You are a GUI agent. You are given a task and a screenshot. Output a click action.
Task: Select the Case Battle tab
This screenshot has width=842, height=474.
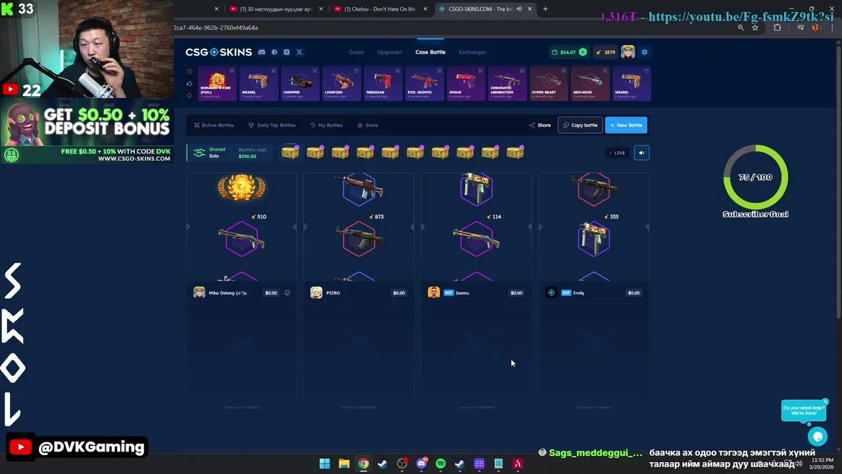tap(430, 52)
